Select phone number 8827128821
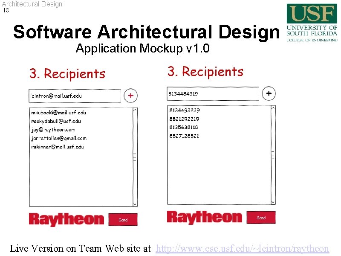The width and height of the screenshot is (341, 256). [x=184, y=136]
